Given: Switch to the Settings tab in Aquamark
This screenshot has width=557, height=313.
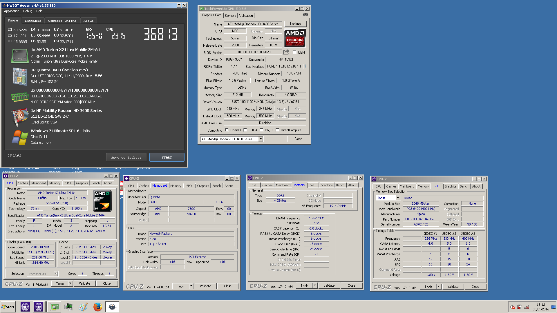Looking at the screenshot, I should [33, 21].
